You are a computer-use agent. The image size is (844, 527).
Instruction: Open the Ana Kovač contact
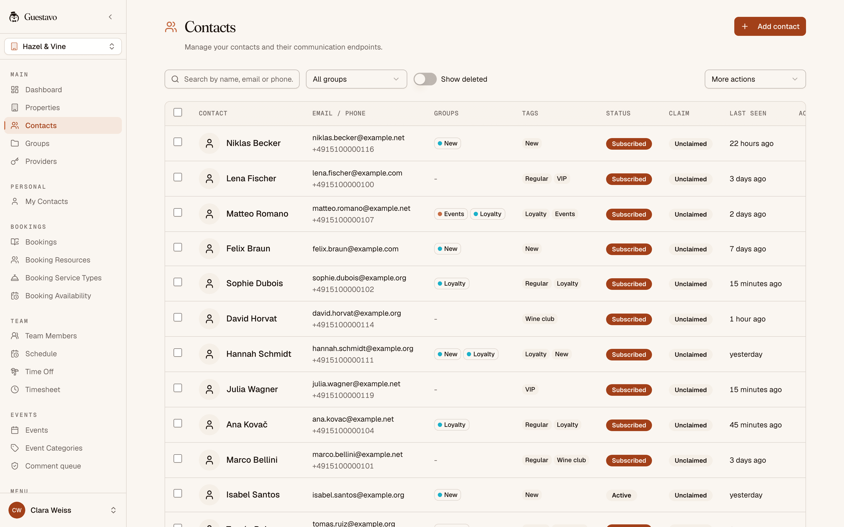(x=247, y=424)
